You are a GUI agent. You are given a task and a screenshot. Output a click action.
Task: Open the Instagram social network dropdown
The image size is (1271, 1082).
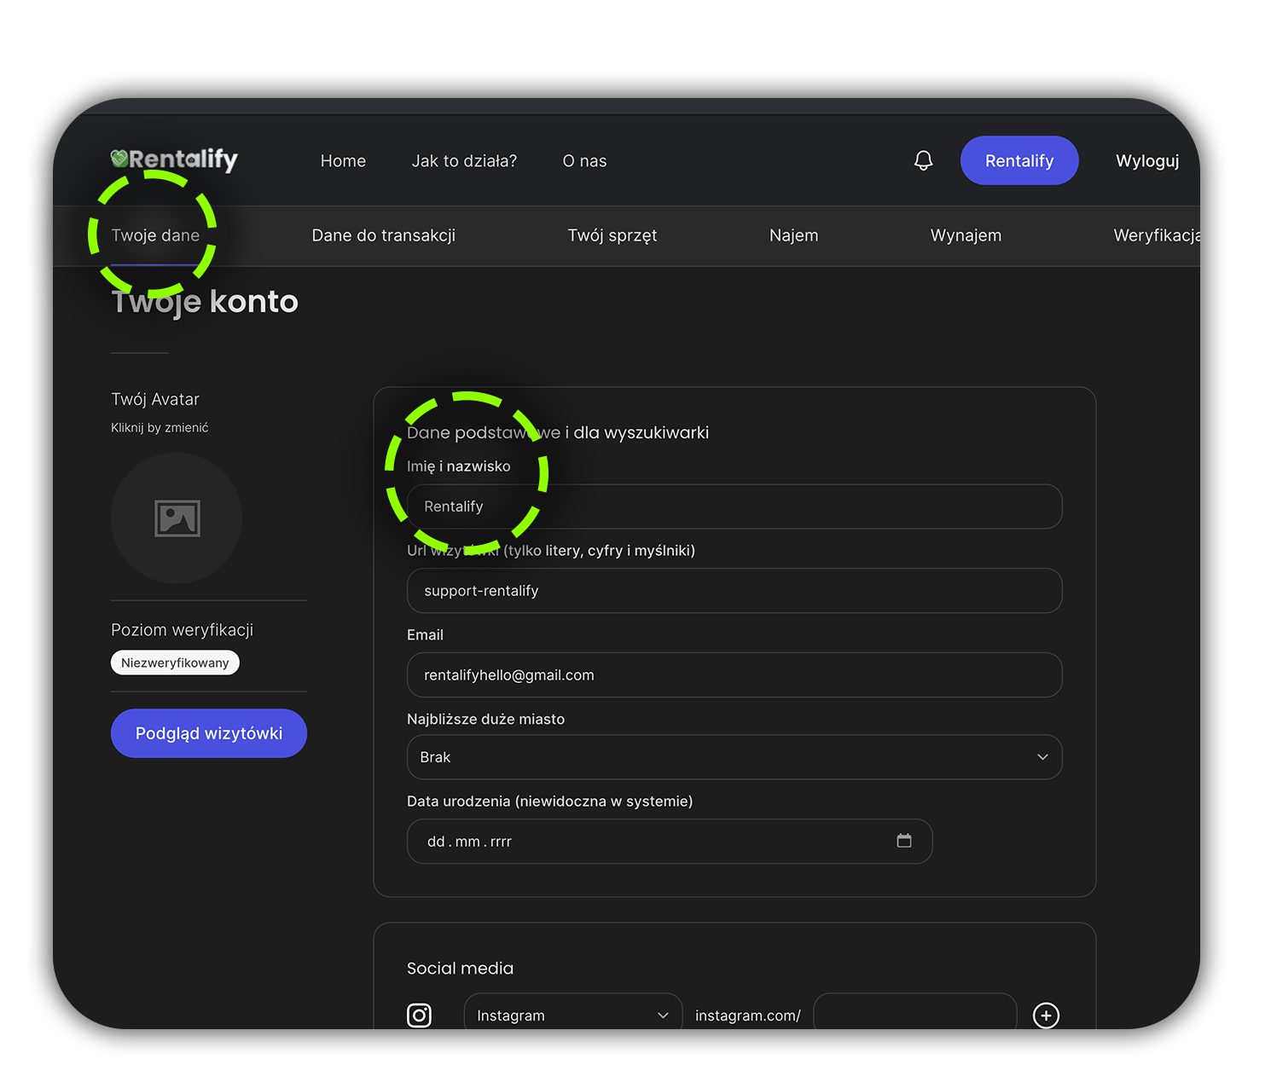[x=572, y=1015]
